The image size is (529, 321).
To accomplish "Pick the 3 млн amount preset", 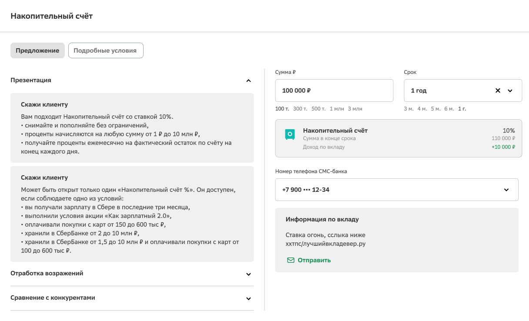I will coord(355,109).
